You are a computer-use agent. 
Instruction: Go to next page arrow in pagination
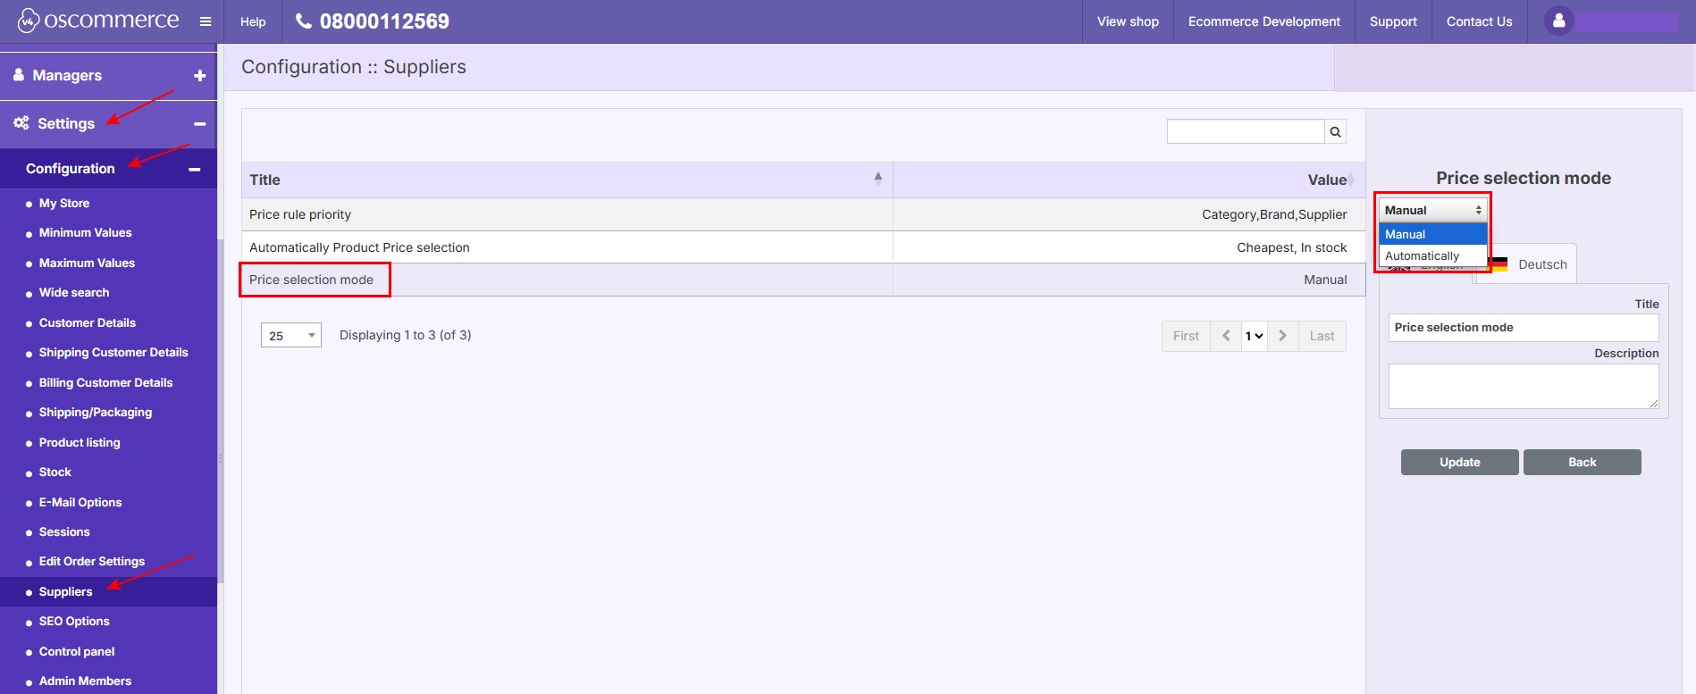coord(1282,336)
